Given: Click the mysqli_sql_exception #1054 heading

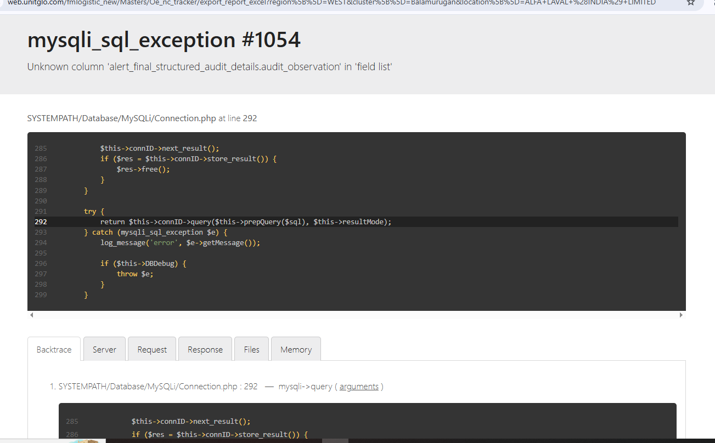Looking at the screenshot, I should (x=164, y=40).
